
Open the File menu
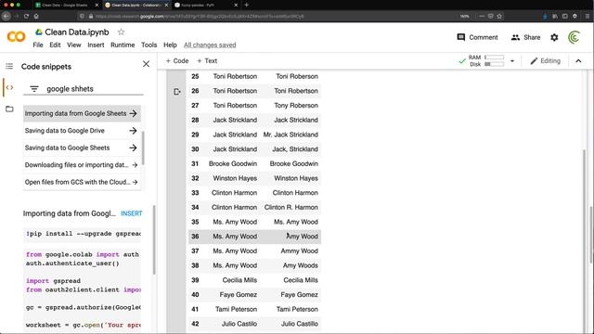38,45
